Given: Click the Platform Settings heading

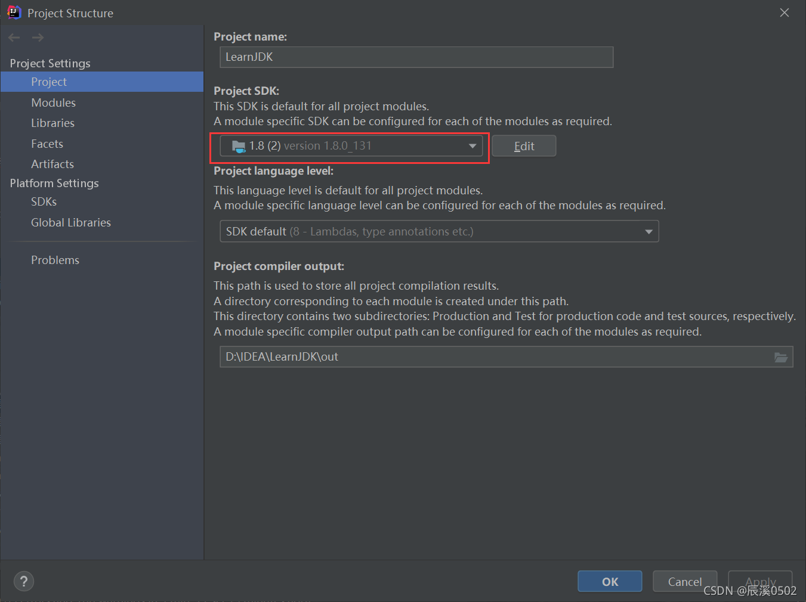Looking at the screenshot, I should [54, 183].
